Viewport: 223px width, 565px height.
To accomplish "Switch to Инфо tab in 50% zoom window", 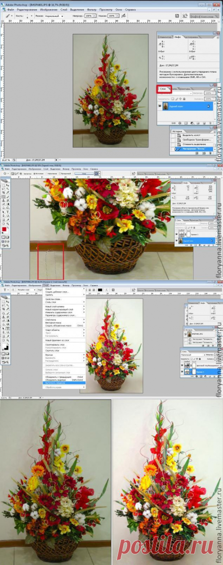I will tap(186, 183).
